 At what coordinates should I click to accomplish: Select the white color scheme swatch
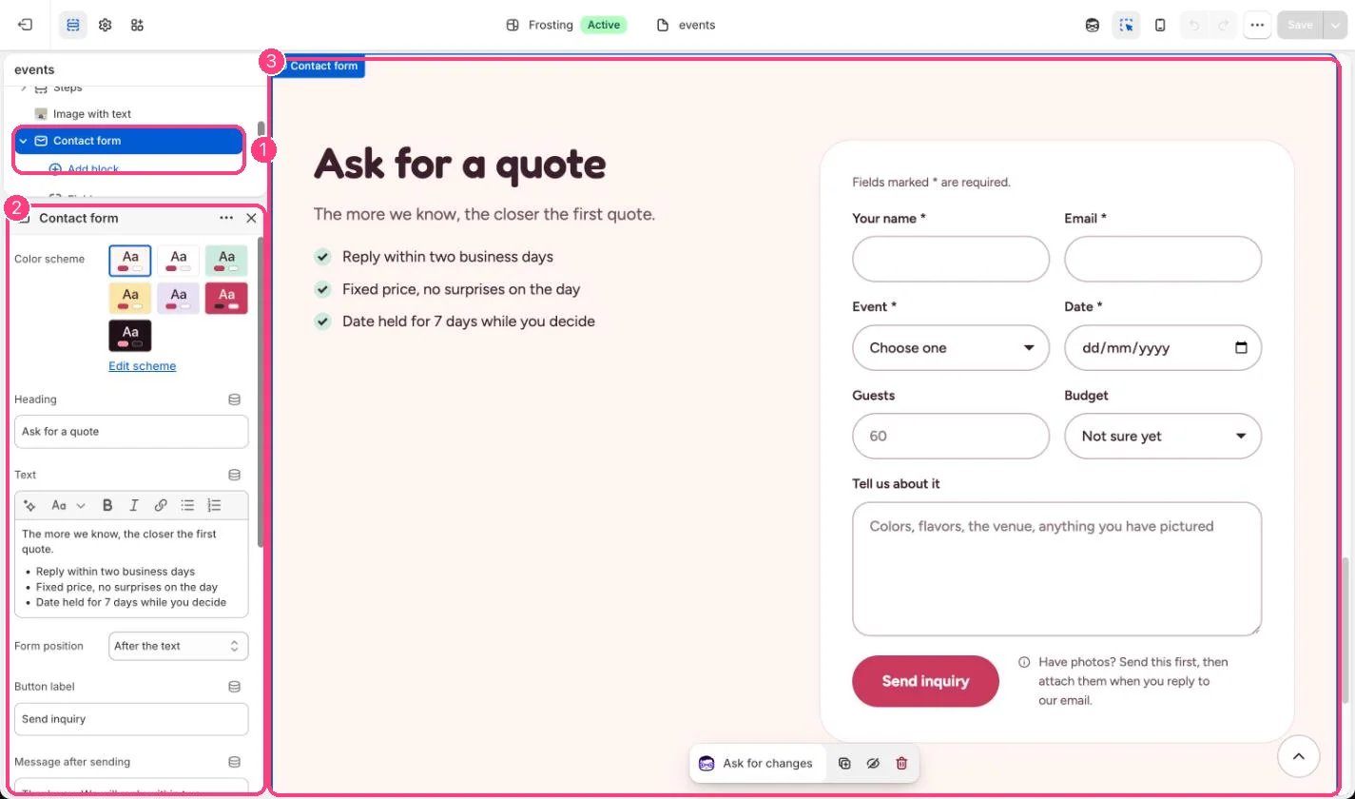[179, 261]
